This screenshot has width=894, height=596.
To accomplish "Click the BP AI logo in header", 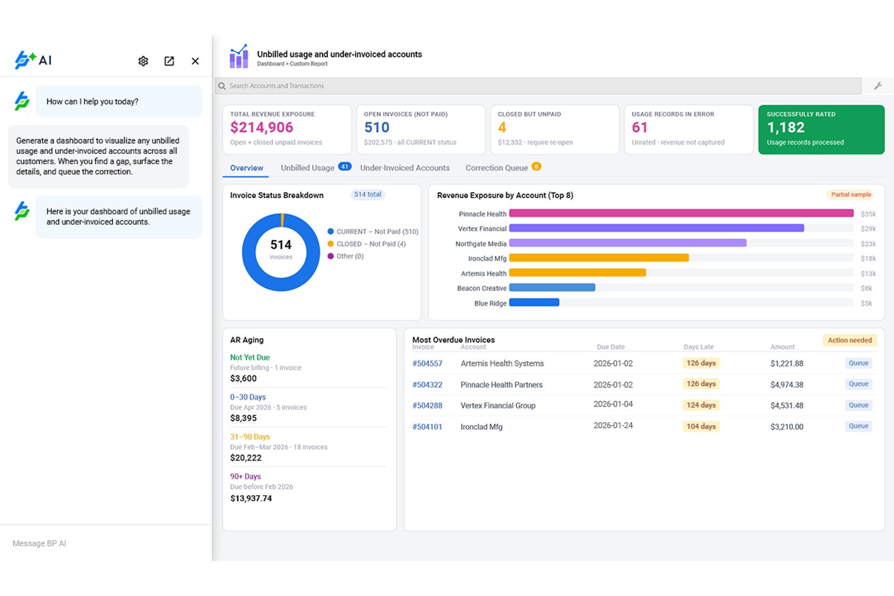I will 33,60.
